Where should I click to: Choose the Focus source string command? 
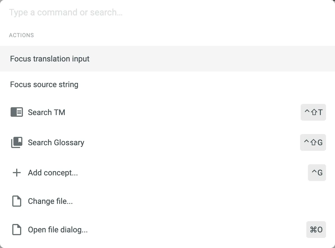[44, 85]
